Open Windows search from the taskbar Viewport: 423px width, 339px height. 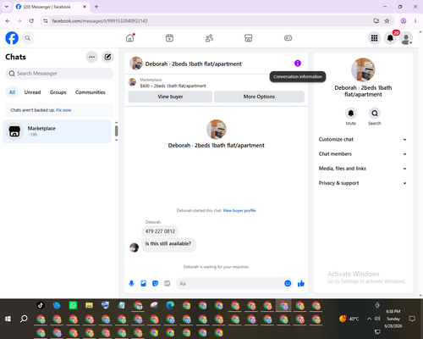[x=24, y=319]
